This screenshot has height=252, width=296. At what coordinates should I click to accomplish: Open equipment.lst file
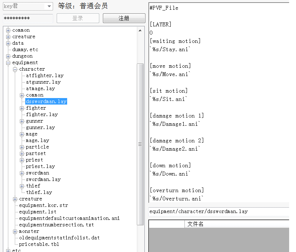(x=38, y=212)
